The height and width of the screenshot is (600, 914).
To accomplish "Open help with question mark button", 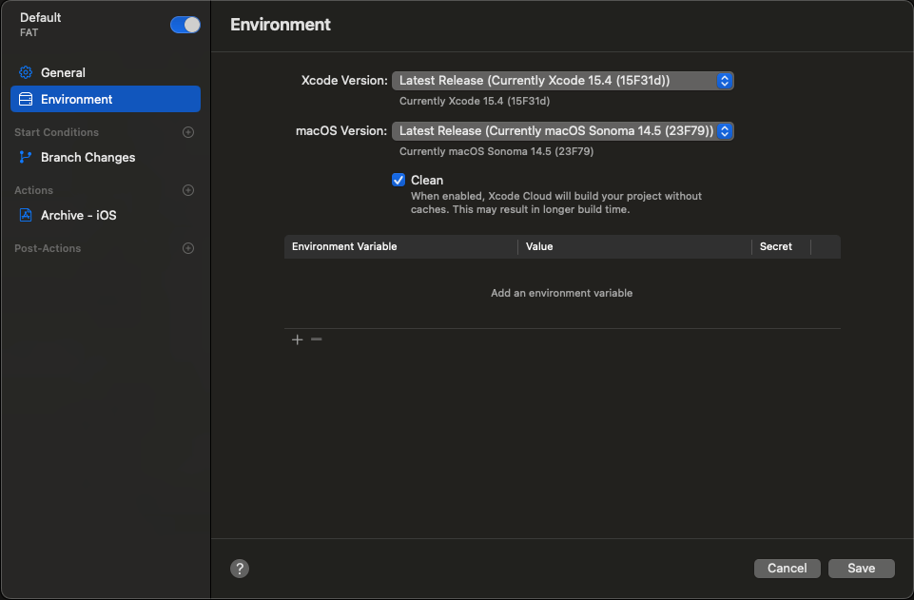I will [240, 569].
